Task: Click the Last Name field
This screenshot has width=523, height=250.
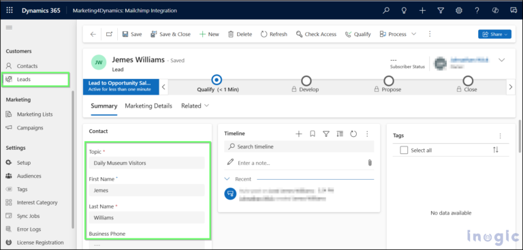Action: 146,217
